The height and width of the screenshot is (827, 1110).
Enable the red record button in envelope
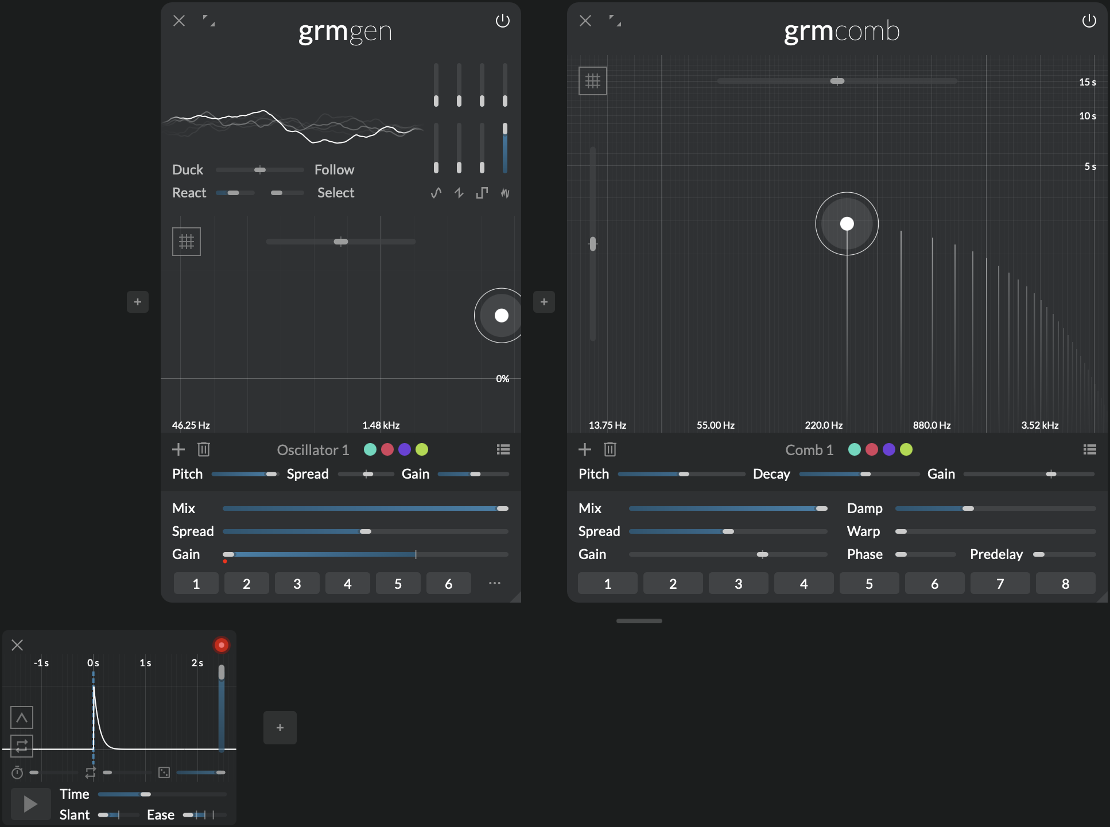tap(221, 645)
